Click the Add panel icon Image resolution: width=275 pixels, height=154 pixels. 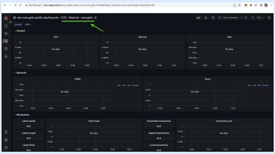[x=198, y=18]
